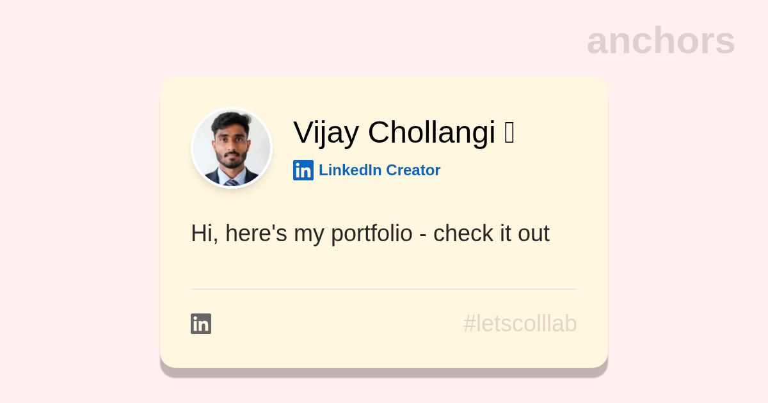Open the gray LinkedIn icon in card footer
768x403 pixels.
pyautogui.click(x=201, y=324)
